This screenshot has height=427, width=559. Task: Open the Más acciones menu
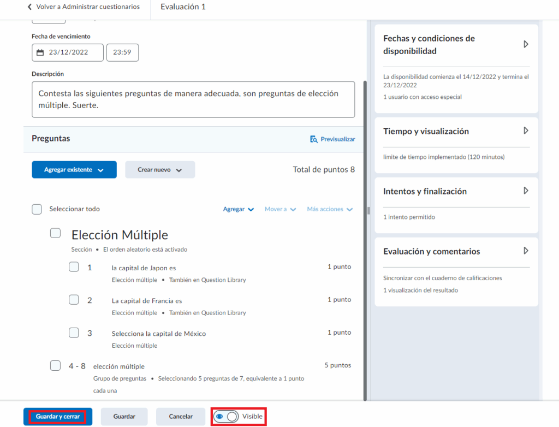coord(329,209)
